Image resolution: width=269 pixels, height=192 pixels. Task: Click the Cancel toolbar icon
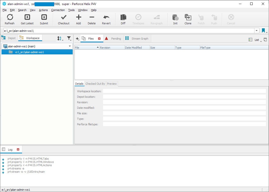[x=231, y=17]
